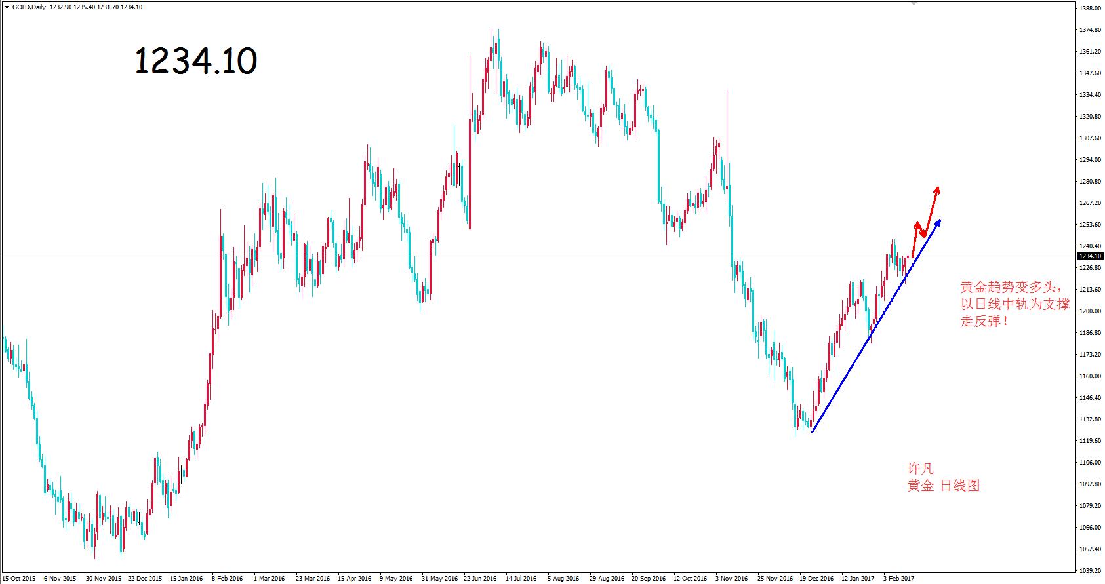Click the 1320.80 price scale label
This screenshot has height=584, width=1105.
pyautogui.click(x=1089, y=117)
